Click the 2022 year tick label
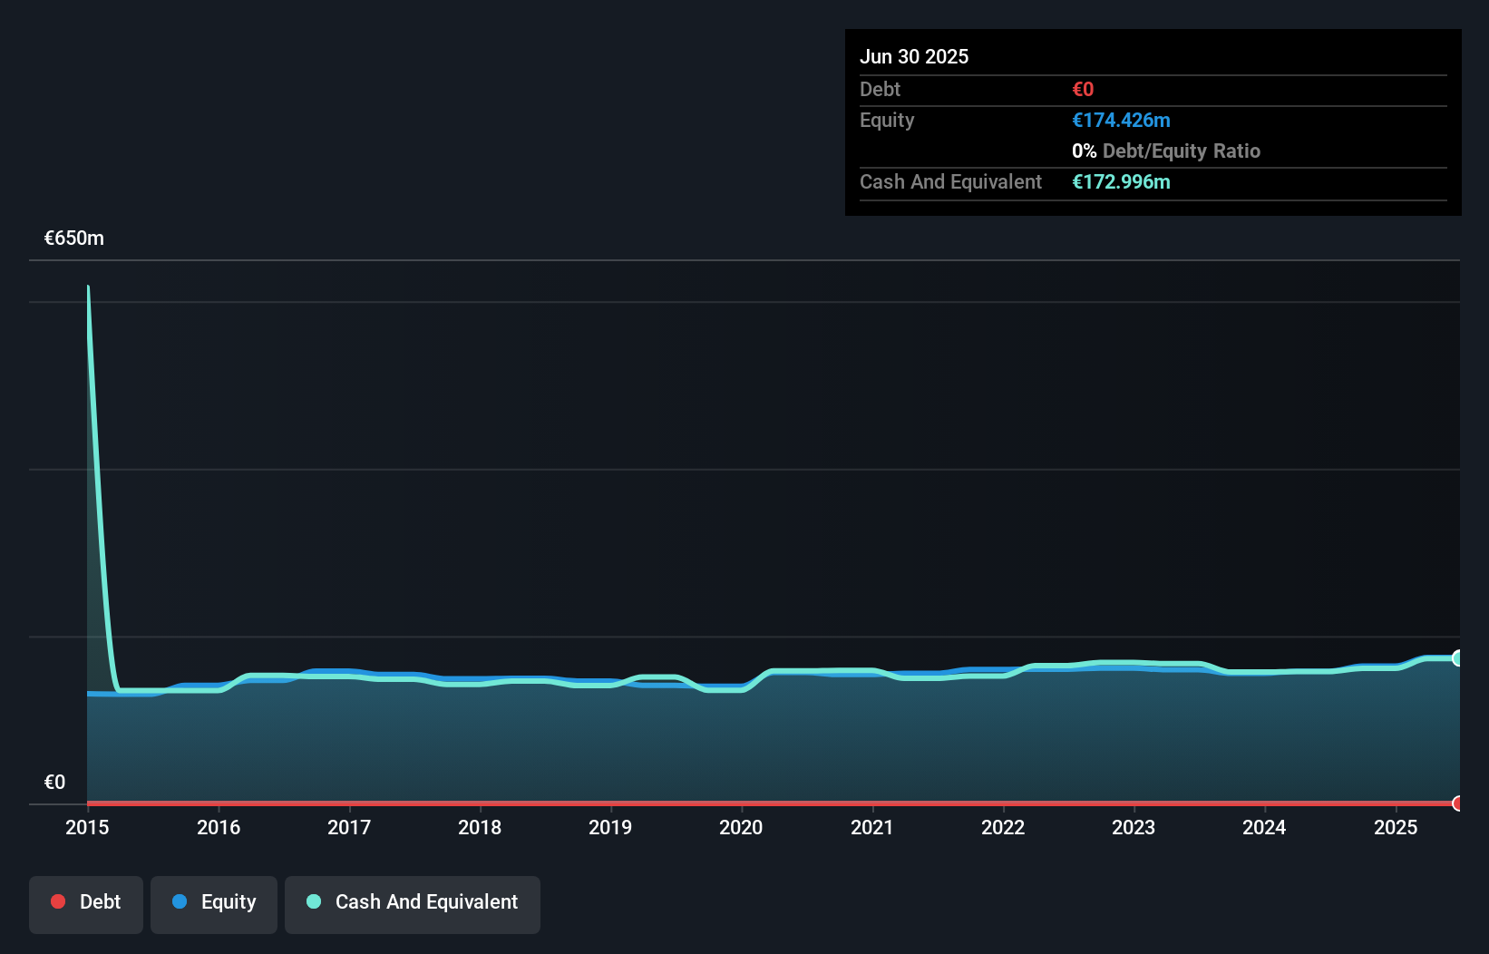This screenshot has width=1489, height=954. [1003, 827]
